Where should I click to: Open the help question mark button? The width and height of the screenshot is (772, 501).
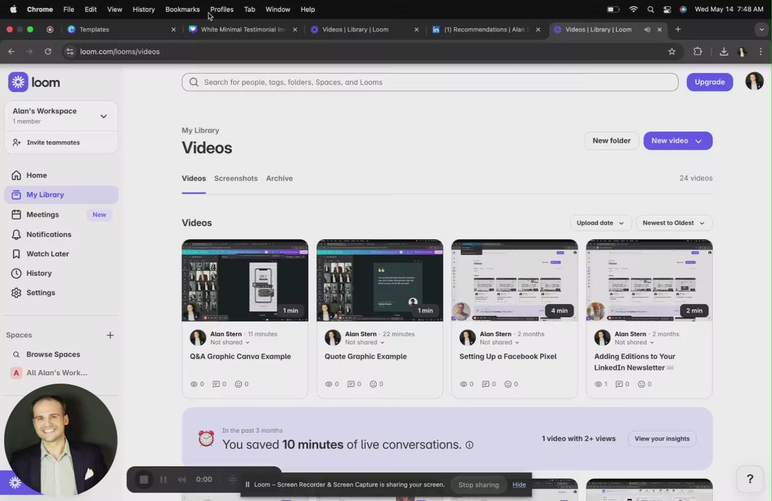click(750, 479)
